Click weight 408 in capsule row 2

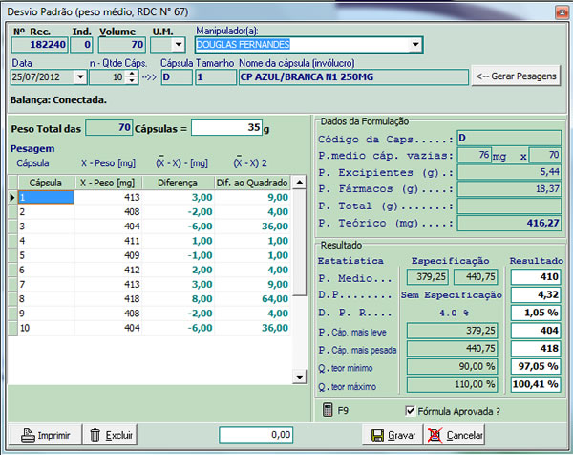[x=108, y=212]
